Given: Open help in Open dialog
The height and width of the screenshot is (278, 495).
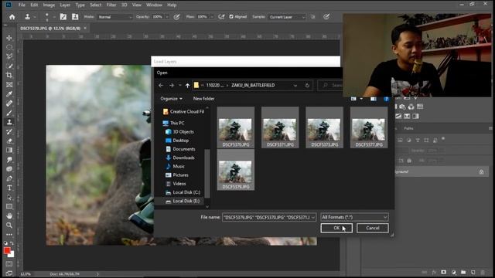Looking at the screenshot, I should click(387, 99).
